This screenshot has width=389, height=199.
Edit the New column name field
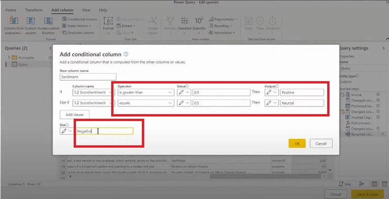coord(88,77)
